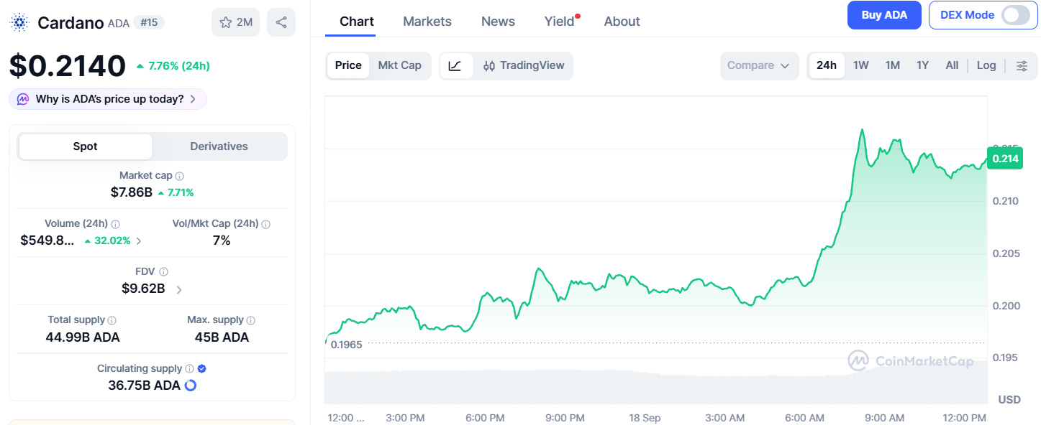Image resolution: width=1041 pixels, height=425 pixels.
Task: Click the $7.86B market cap value
Action: pyautogui.click(x=131, y=192)
